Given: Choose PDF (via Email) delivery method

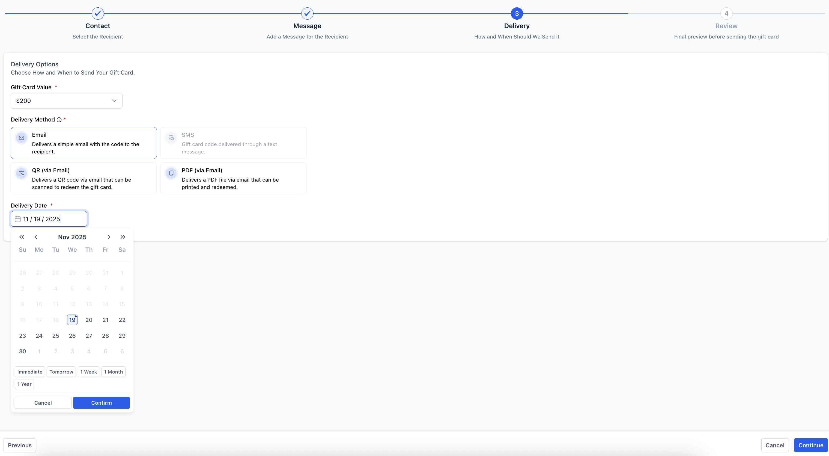Looking at the screenshot, I should click(233, 178).
